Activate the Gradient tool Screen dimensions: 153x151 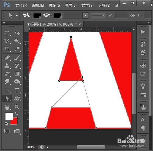click(x=17, y=74)
